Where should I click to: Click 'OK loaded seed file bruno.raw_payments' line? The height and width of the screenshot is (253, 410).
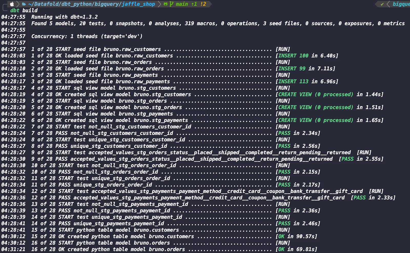pos(113,81)
